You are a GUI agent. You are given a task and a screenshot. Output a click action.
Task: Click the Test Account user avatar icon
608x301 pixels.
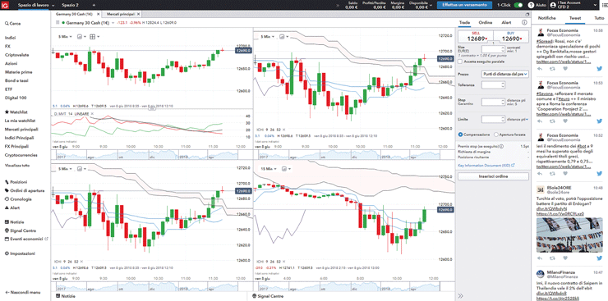click(x=553, y=5)
